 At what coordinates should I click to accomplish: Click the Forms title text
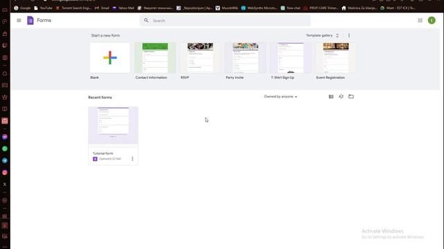[44, 20]
